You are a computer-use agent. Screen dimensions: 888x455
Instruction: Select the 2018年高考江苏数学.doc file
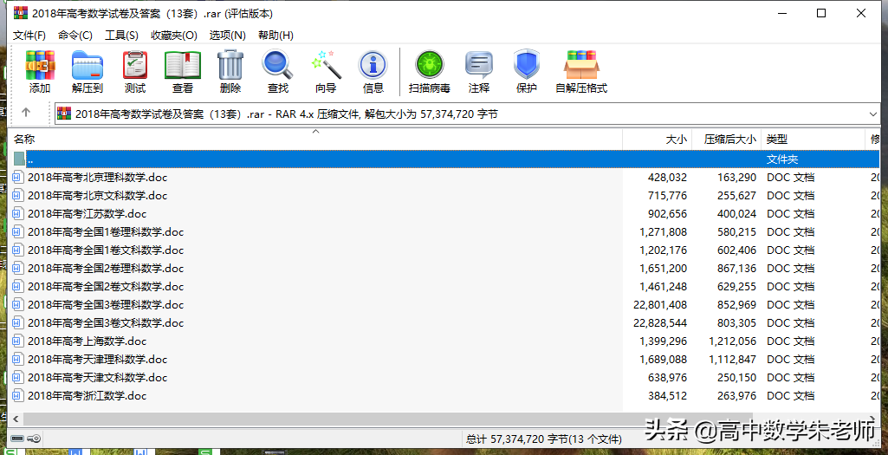pos(88,214)
